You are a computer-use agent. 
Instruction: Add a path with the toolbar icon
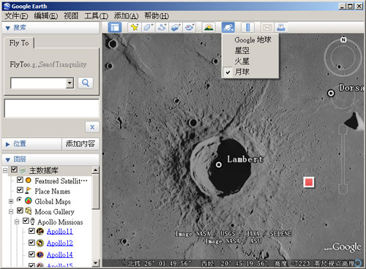pos(162,27)
